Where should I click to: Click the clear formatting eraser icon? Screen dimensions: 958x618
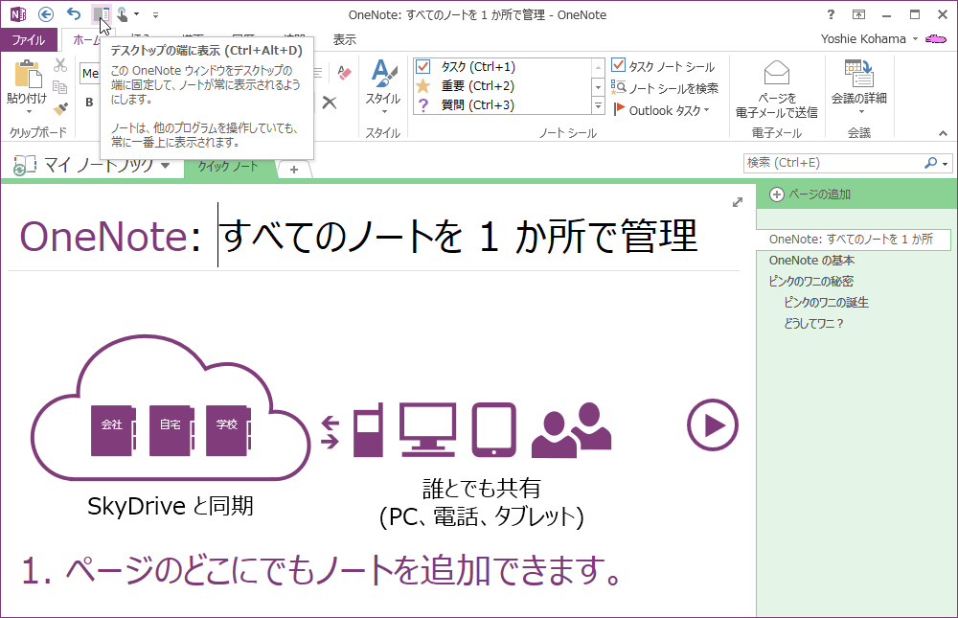coord(344,74)
